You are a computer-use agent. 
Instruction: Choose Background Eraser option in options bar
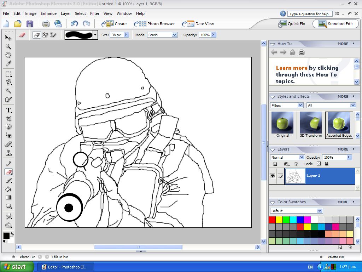45,35
